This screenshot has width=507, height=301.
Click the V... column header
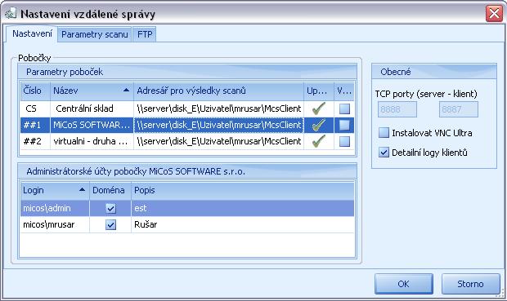point(344,91)
